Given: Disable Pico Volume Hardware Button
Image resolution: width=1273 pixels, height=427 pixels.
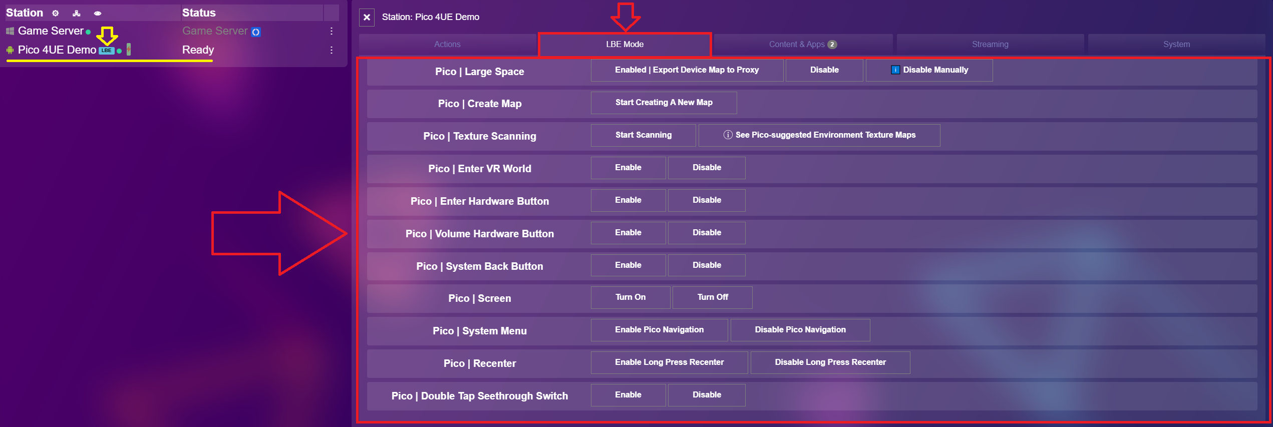Looking at the screenshot, I should tap(707, 233).
